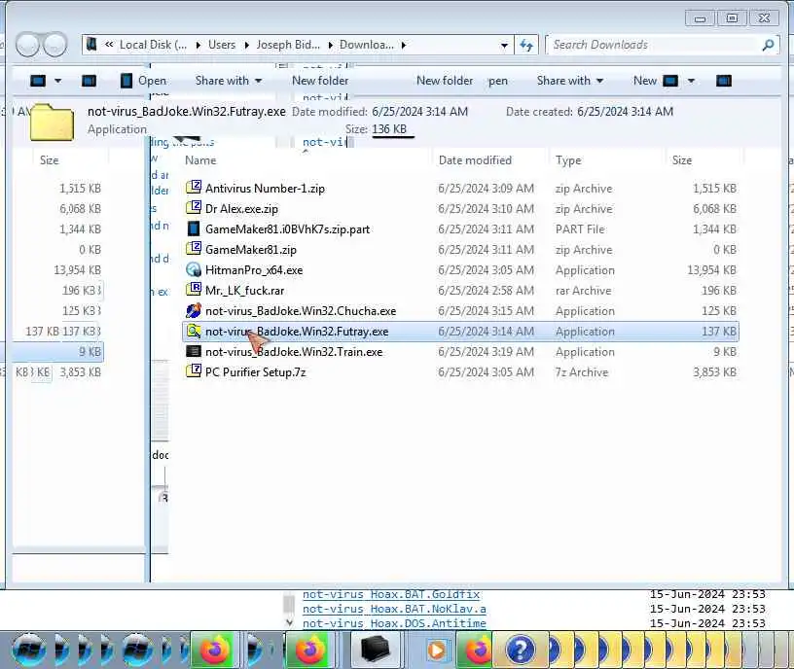Expand the chevron after Joseph Bid... breadcrumb
This screenshot has width=794, height=669.
point(330,45)
